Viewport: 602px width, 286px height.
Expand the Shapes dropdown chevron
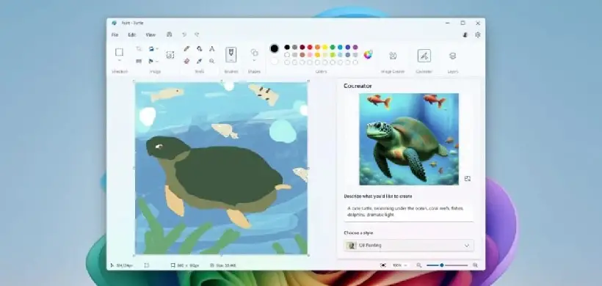coord(254,61)
